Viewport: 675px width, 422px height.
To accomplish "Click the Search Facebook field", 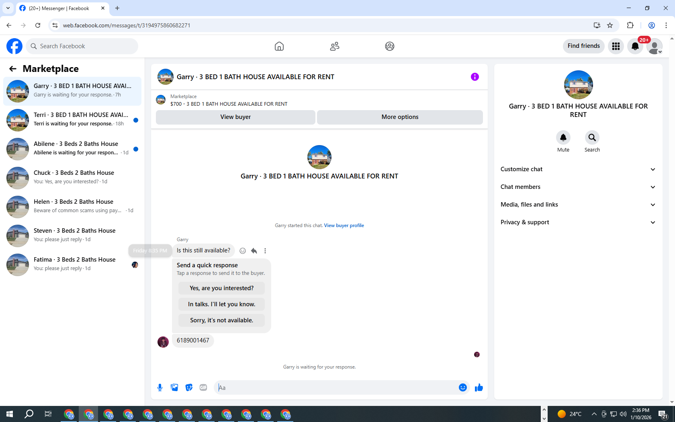I will tap(82, 46).
